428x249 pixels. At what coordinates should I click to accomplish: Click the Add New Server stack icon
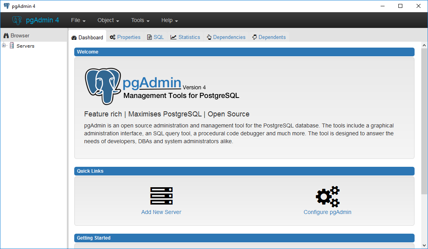pyautogui.click(x=161, y=196)
